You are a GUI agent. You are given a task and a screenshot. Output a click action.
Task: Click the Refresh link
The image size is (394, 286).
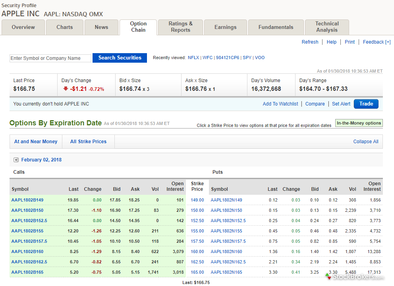pos(310,42)
